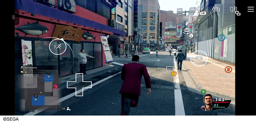
Task: Tap the blue X touch button
Action: point(221,38)
